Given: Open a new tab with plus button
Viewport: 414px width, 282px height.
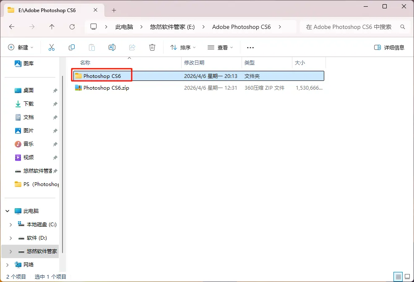Looking at the screenshot, I should click(114, 10).
